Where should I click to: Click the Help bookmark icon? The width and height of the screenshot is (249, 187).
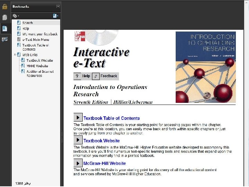[x=19, y=28]
